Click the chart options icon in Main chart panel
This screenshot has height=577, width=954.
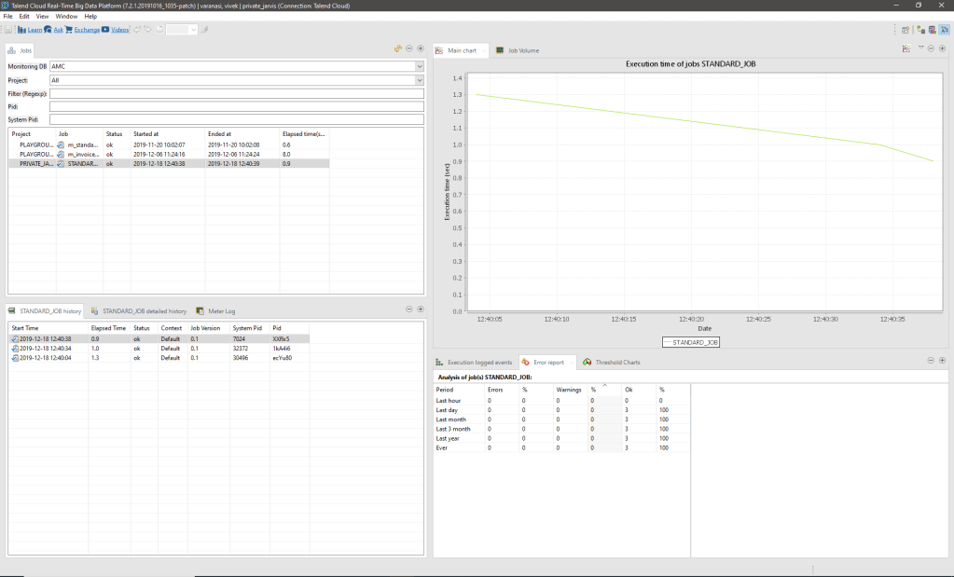point(906,48)
